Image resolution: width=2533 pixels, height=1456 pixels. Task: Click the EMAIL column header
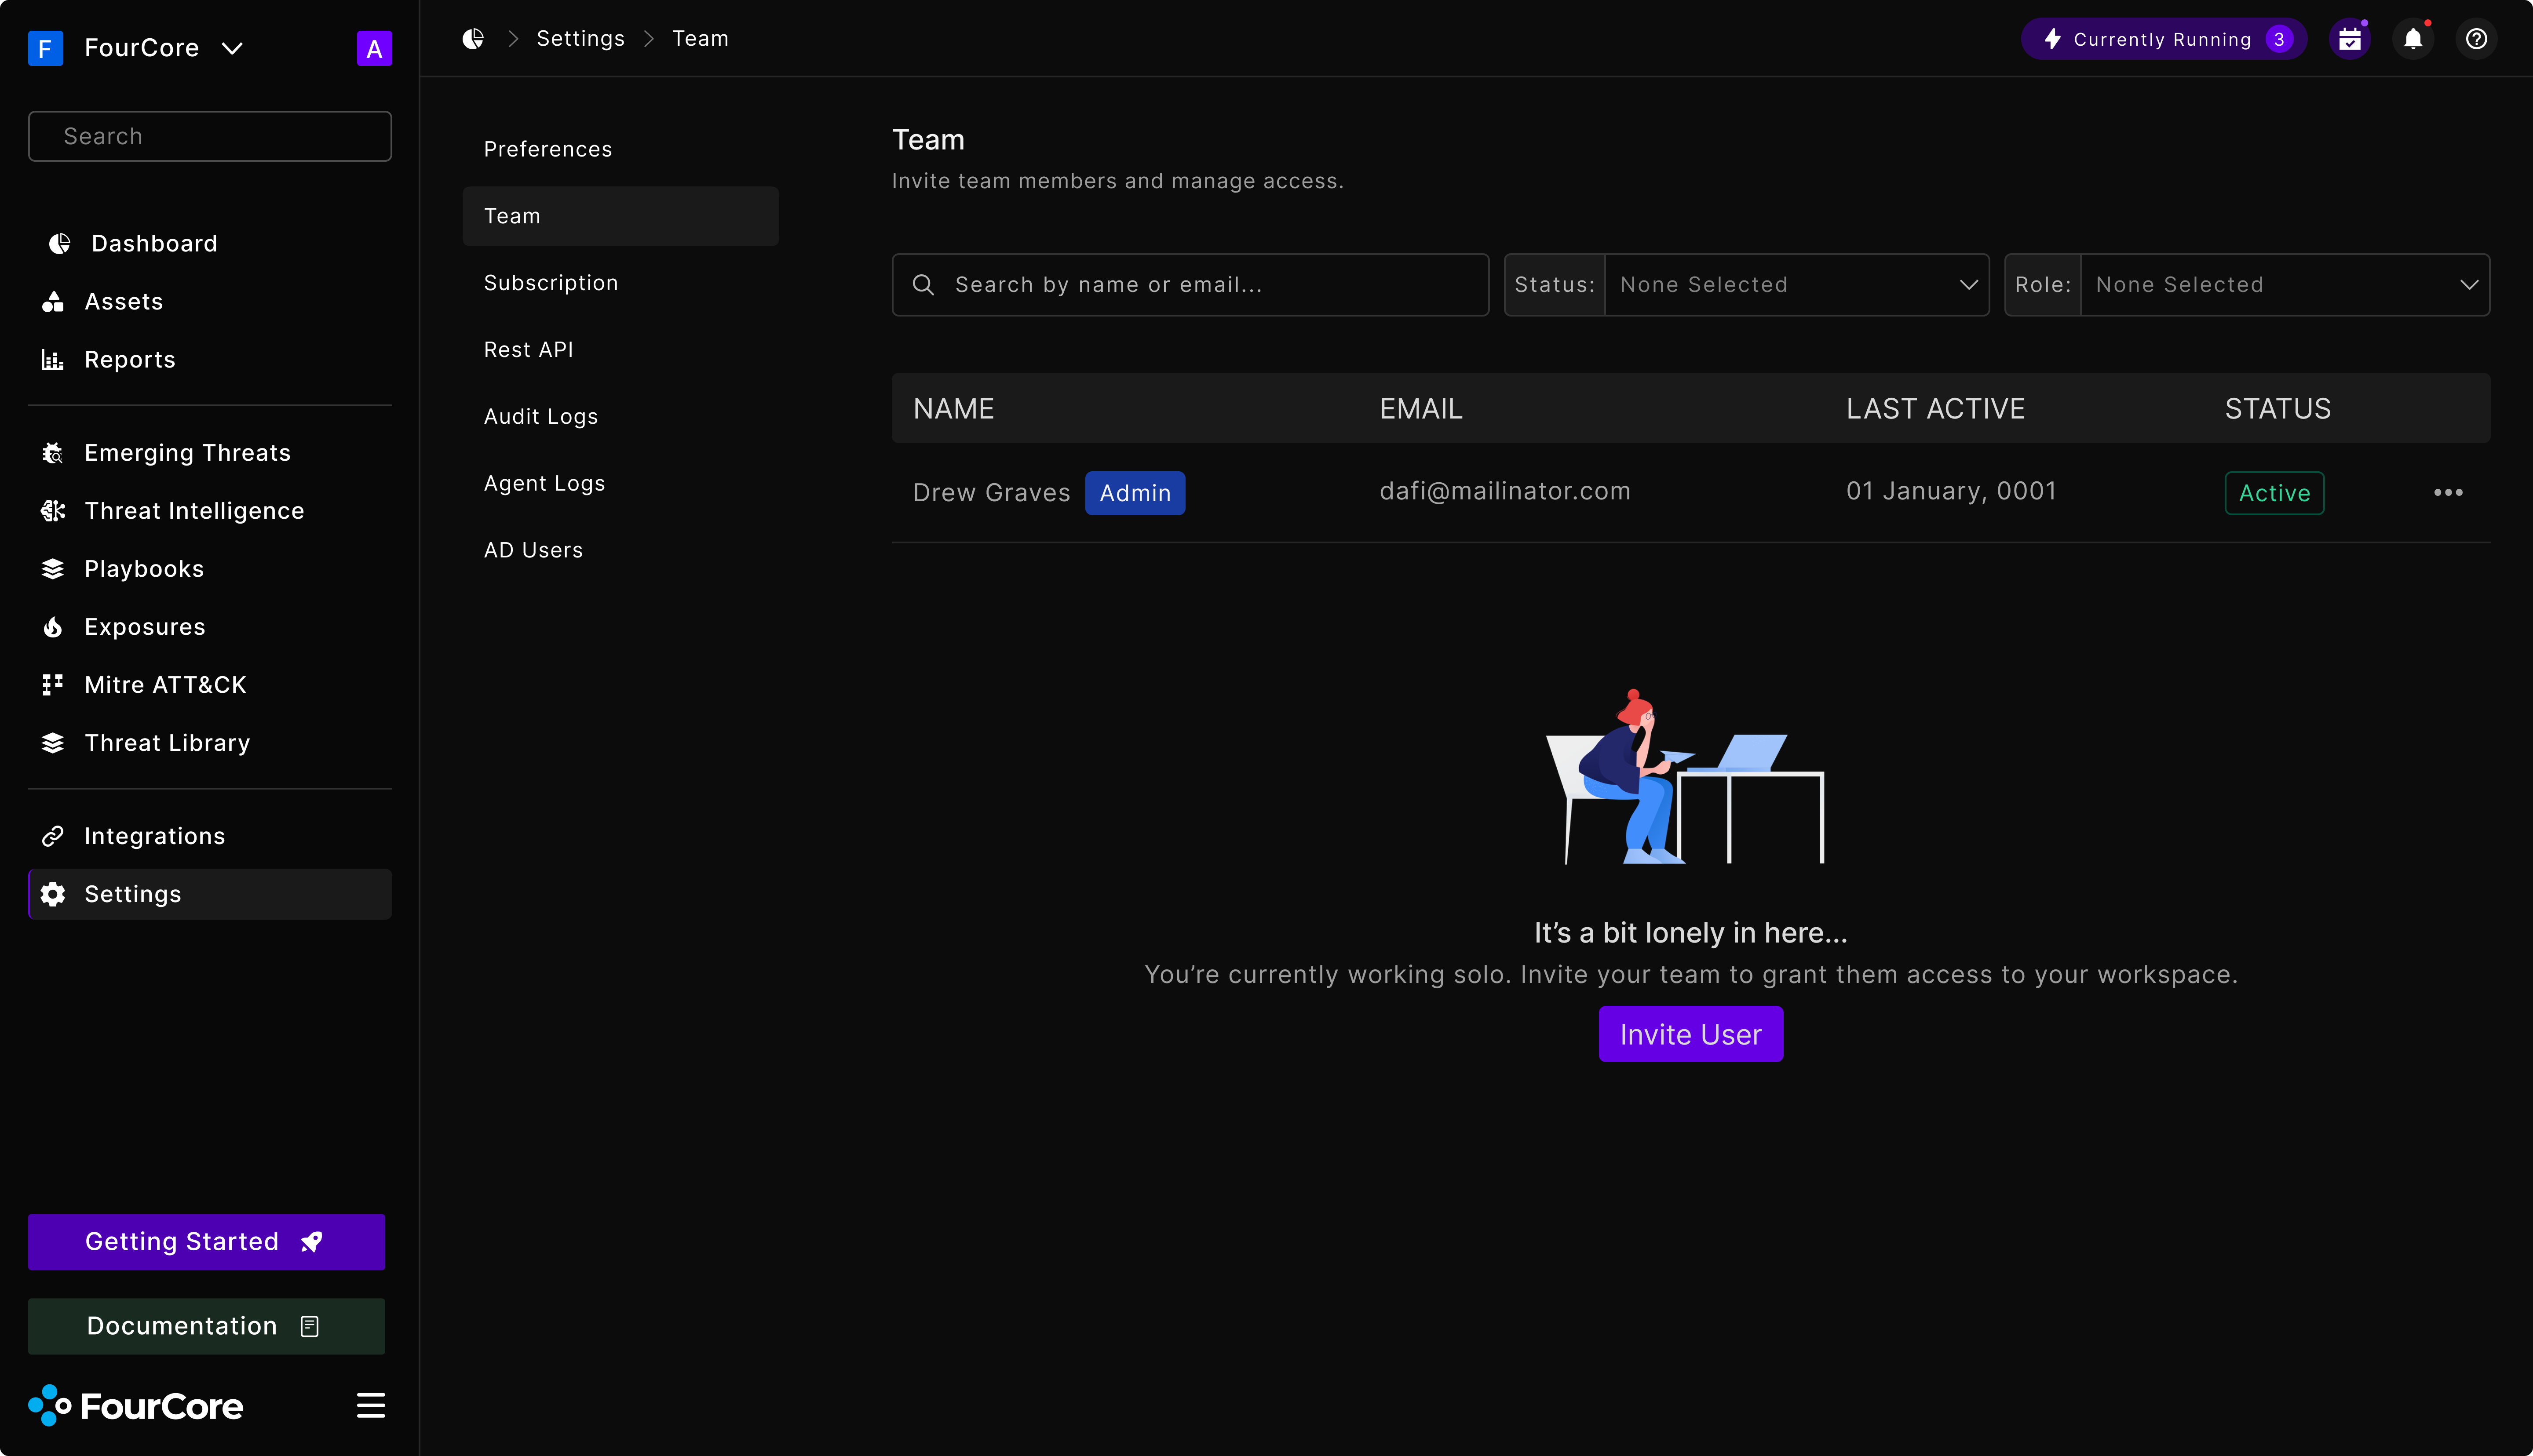1421,409
